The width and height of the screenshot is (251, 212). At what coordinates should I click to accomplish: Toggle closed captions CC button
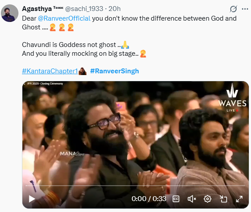pyautogui.click(x=176, y=199)
